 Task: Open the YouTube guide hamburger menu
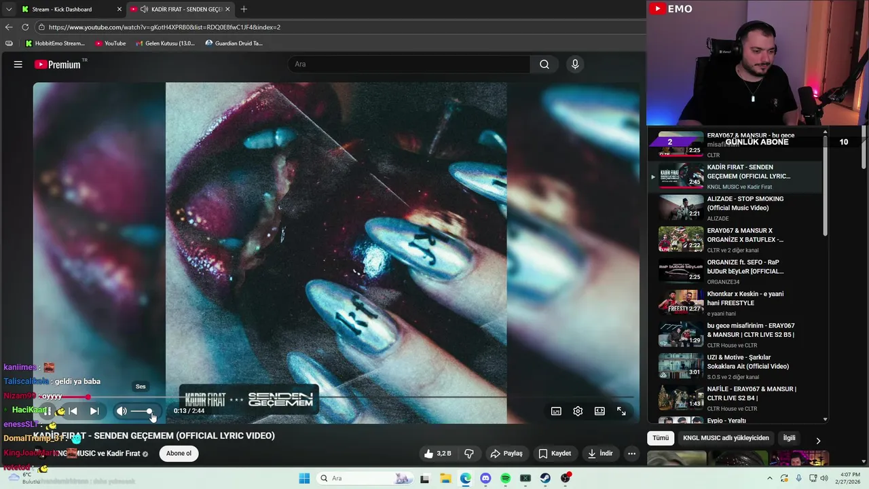(18, 65)
